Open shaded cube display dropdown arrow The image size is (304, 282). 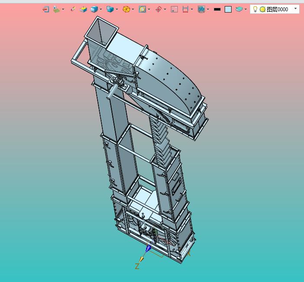(x=101, y=9)
